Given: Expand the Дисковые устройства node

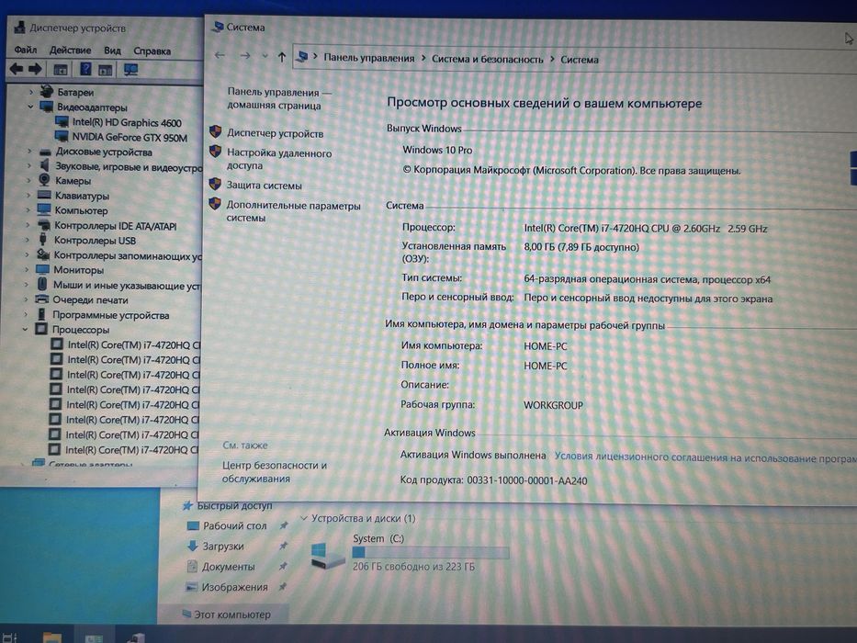Looking at the screenshot, I should (29, 151).
